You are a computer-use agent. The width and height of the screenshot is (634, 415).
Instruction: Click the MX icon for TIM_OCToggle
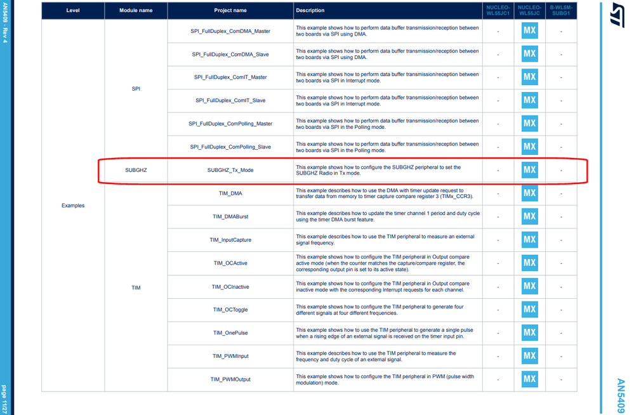pos(529,310)
